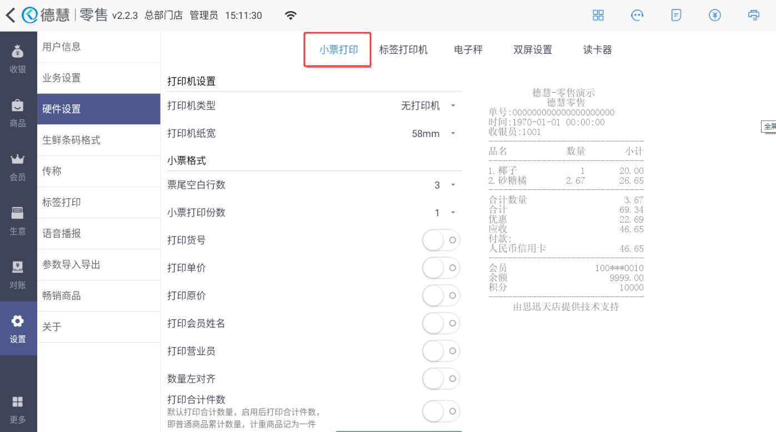This screenshot has width=776, height=432.
Task: Open 小票打印份数 dropdown
Action: [x=445, y=213]
